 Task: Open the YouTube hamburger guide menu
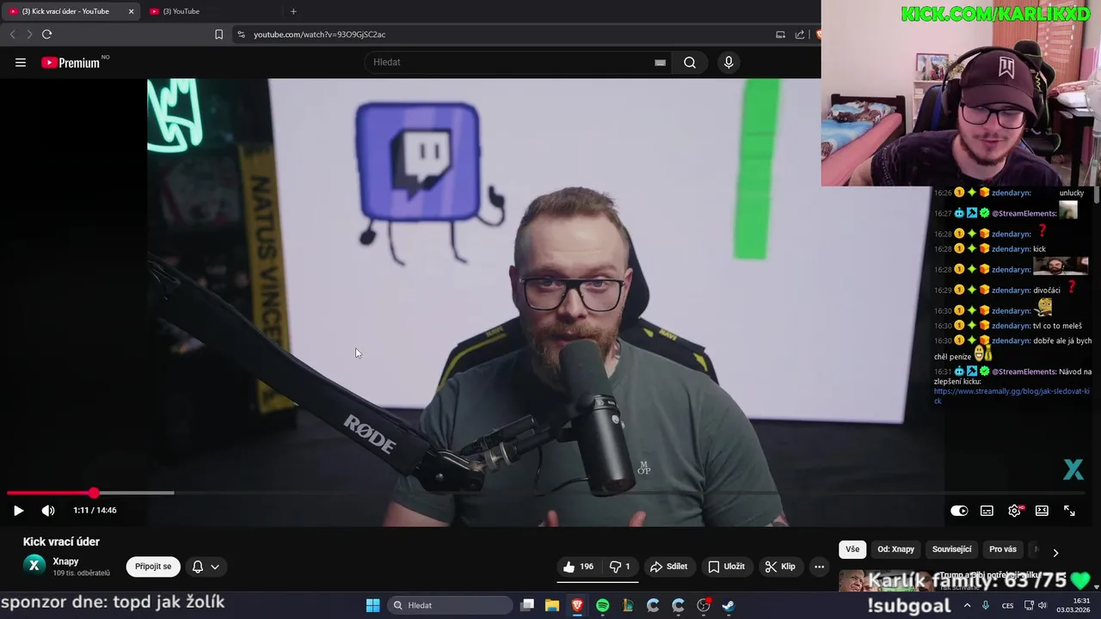click(x=21, y=62)
